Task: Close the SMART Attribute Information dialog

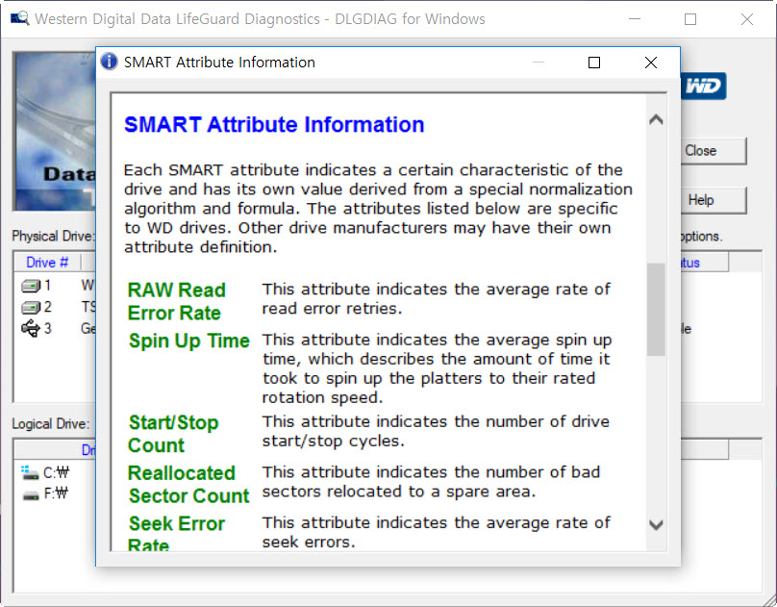Action: coord(651,63)
